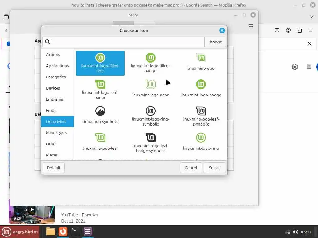The image size is (318, 238).
Task: Open the Google apps grid in Firefox
Action: tap(309, 67)
